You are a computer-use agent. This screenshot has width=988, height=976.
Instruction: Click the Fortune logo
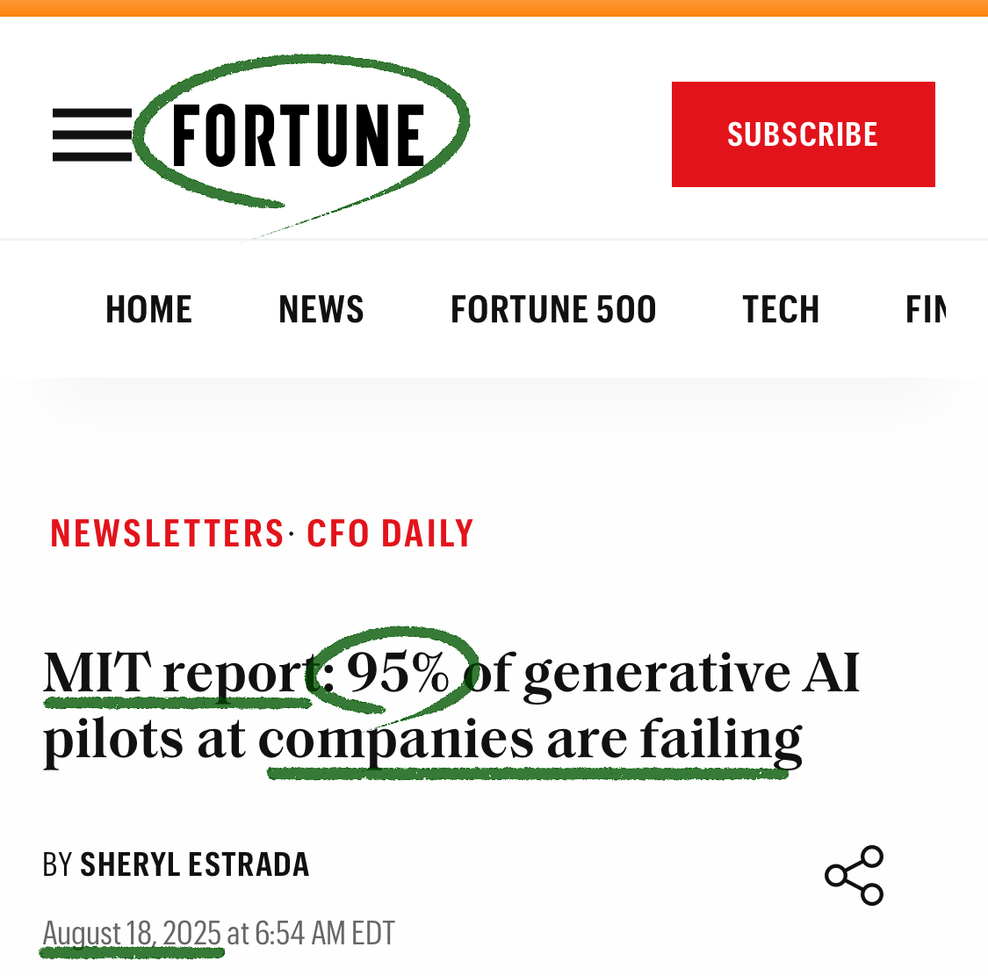pyautogui.click(x=299, y=135)
